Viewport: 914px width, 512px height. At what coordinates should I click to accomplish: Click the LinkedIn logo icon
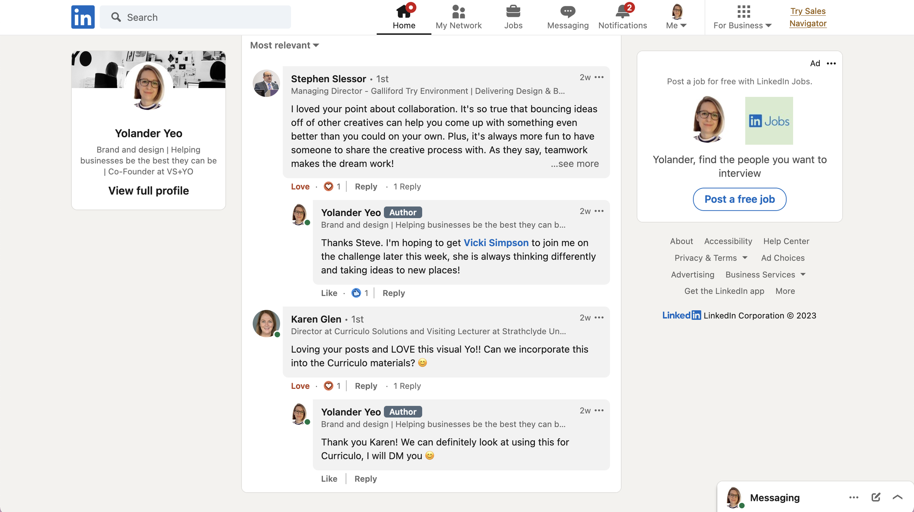point(83,17)
